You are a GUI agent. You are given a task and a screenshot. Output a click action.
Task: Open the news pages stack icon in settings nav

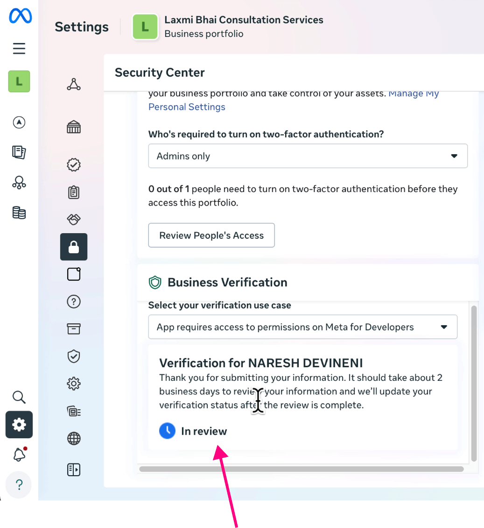pos(74,412)
